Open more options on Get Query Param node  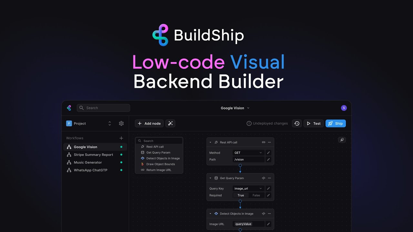pos(269,178)
